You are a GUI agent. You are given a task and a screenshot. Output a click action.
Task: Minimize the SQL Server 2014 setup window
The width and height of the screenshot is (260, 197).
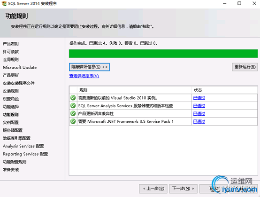coord(225,3)
